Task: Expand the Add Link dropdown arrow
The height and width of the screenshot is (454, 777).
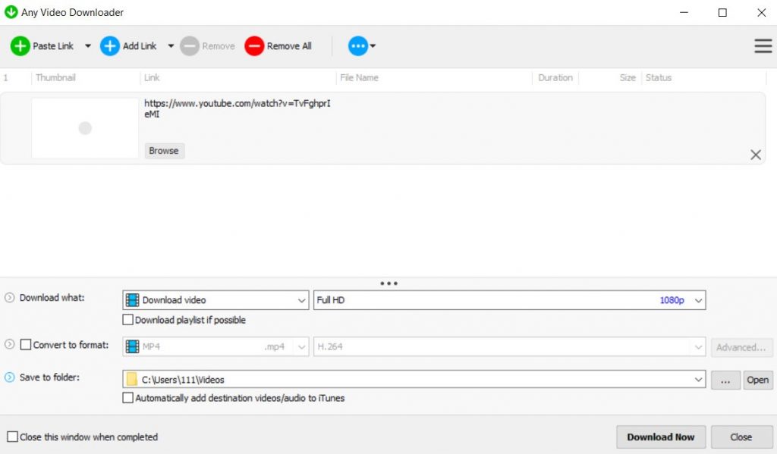Action: pos(171,46)
